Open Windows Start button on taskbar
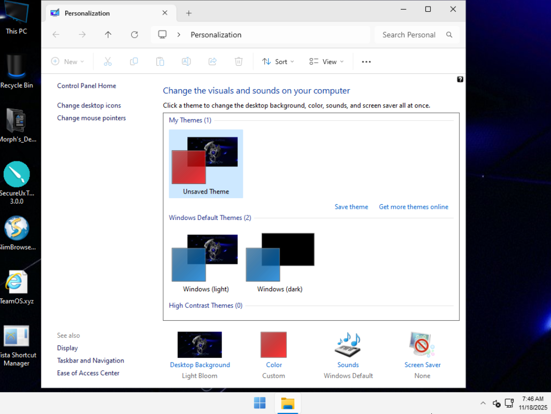The image size is (551, 414). (260, 403)
